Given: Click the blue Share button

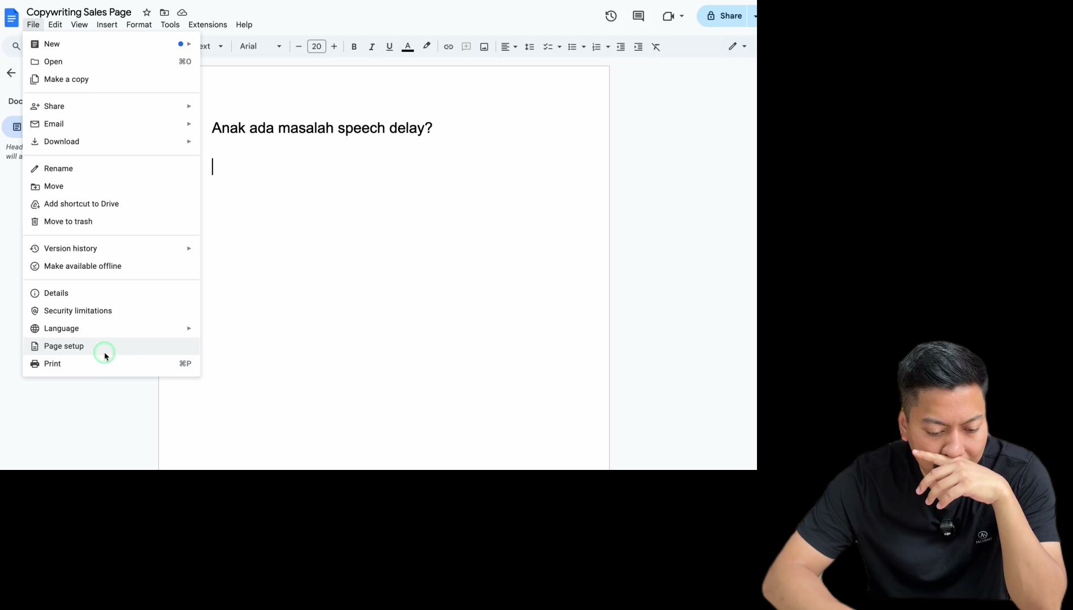Looking at the screenshot, I should click(x=724, y=16).
